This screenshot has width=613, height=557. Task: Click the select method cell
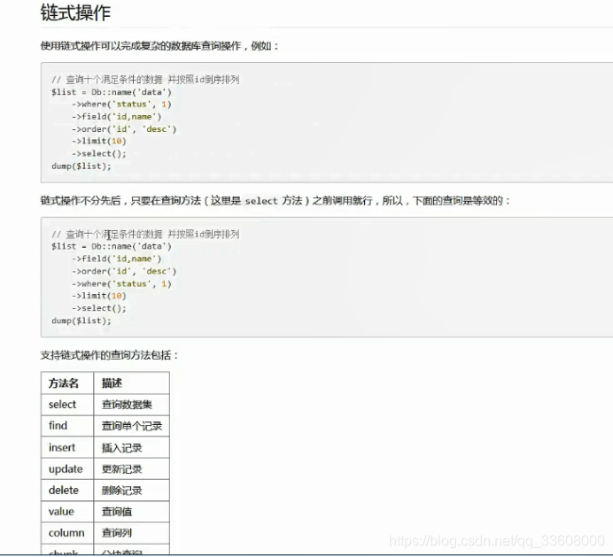pos(67,405)
